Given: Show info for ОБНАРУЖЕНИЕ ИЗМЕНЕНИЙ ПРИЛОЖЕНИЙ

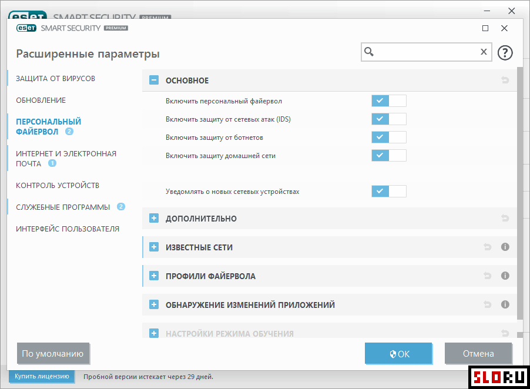Looking at the screenshot, I should (x=505, y=304).
